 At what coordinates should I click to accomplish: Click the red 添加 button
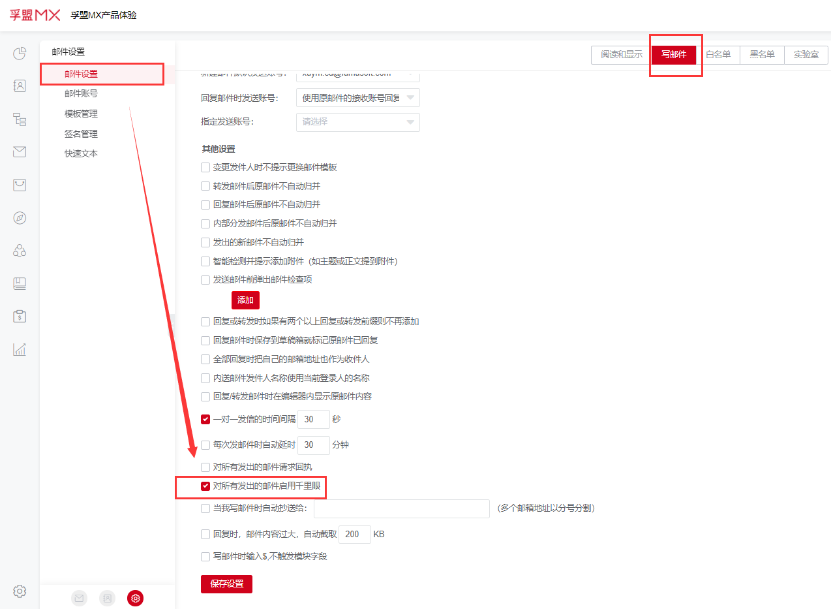pos(245,300)
